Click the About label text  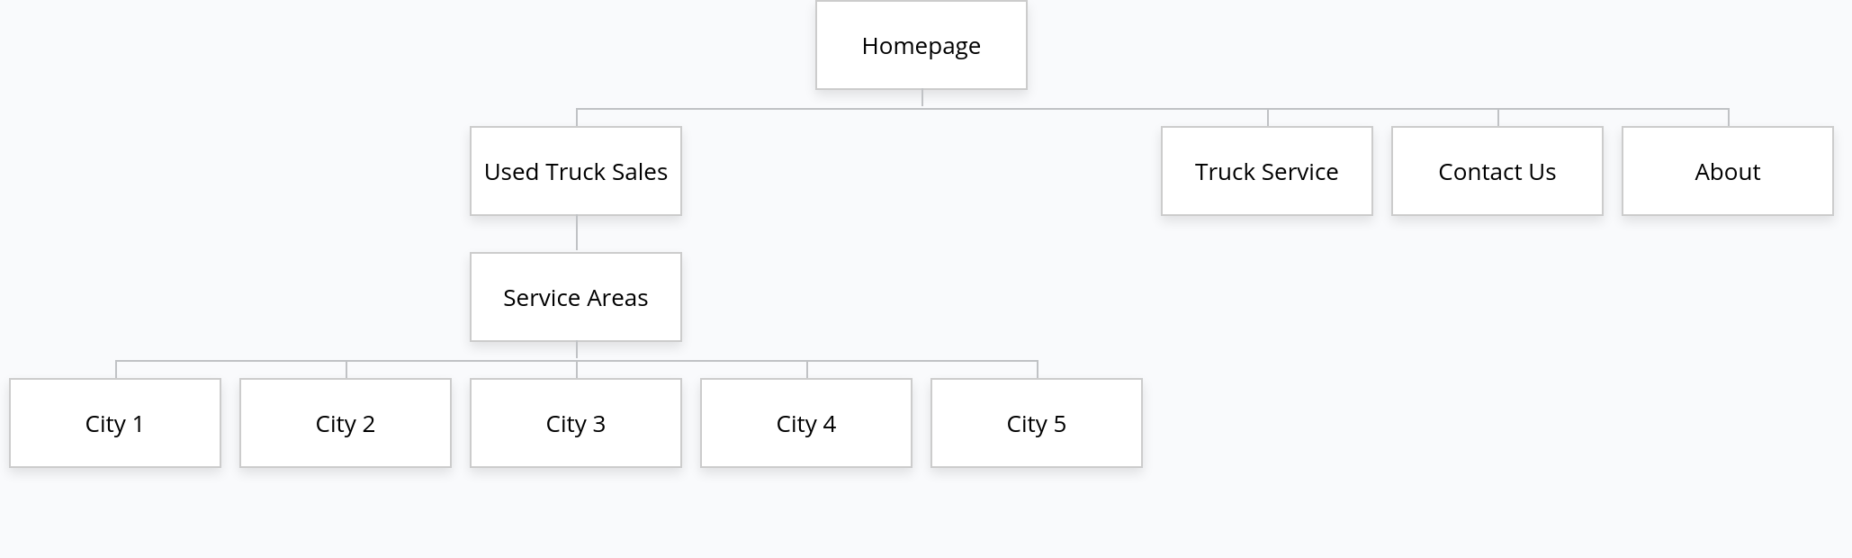(1728, 172)
